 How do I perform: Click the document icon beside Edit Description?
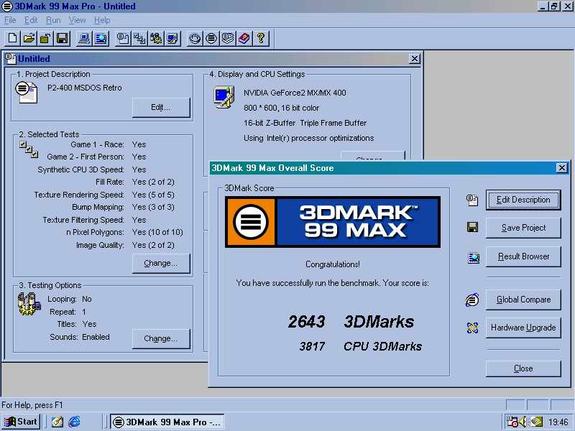(472, 200)
